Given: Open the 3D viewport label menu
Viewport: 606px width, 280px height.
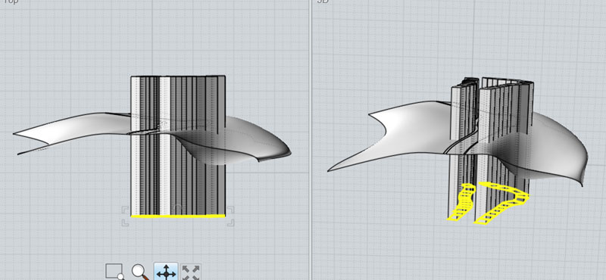Looking at the screenshot, I should [x=323, y=2].
